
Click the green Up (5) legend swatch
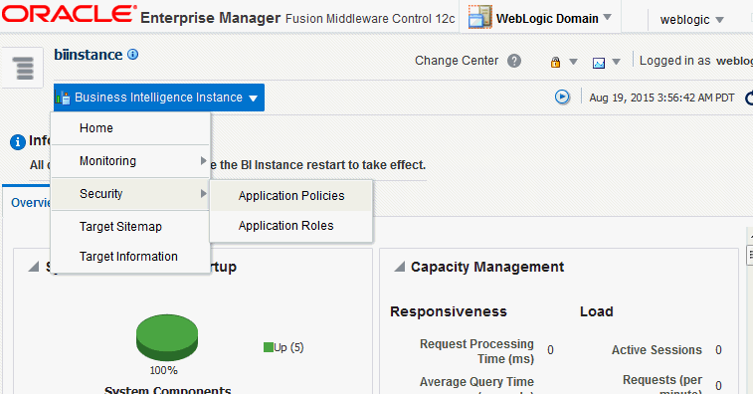click(268, 347)
